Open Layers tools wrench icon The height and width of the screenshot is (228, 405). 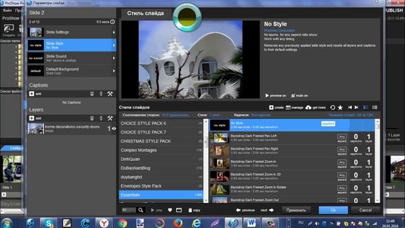tap(110, 118)
